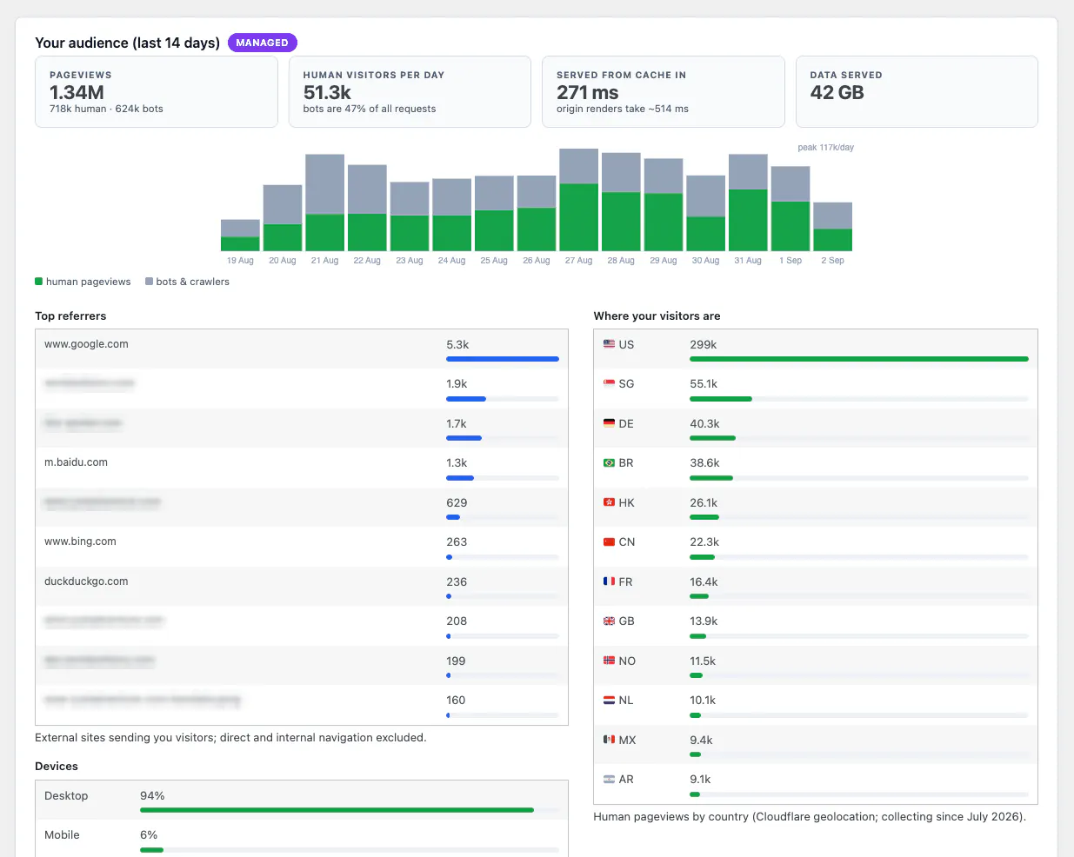Click the NO flag icon
Image resolution: width=1074 pixels, height=857 pixels.
[x=609, y=661]
